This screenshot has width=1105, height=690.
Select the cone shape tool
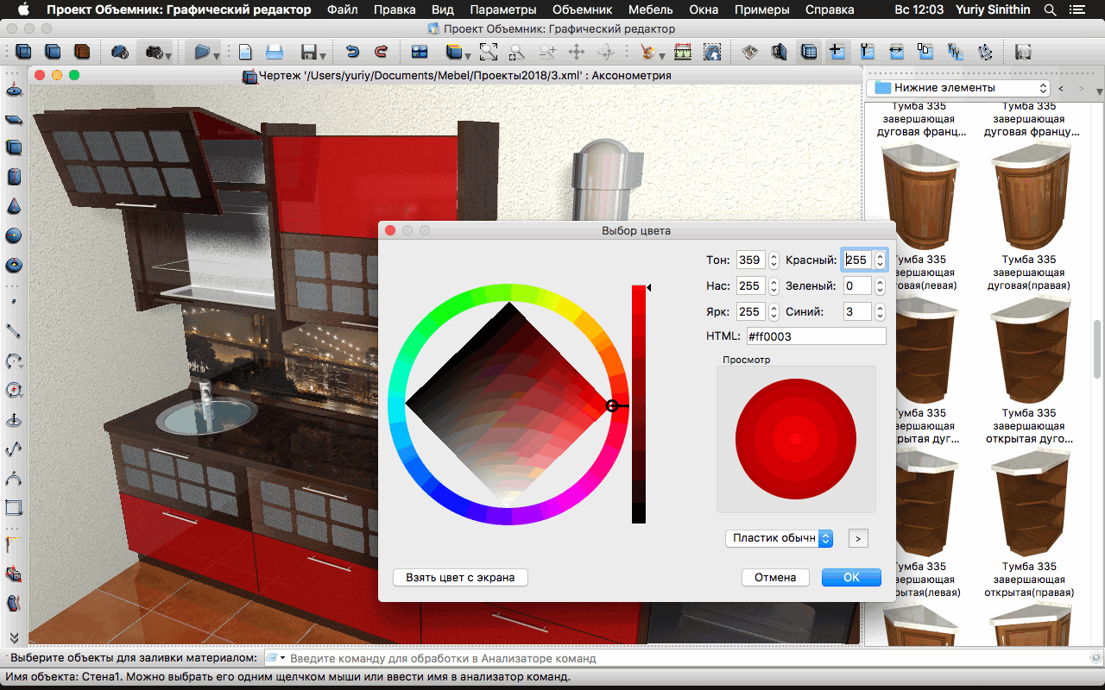[x=14, y=207]
